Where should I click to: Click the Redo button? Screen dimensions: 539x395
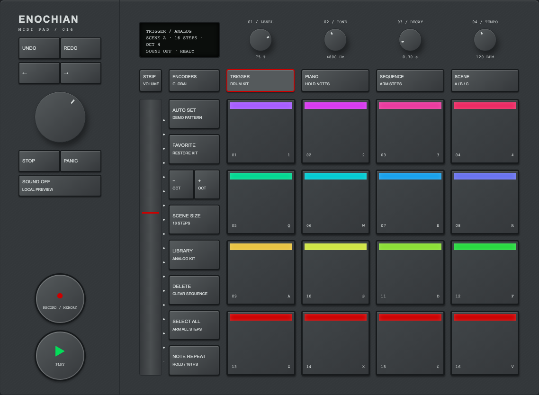tap(81, 48)
